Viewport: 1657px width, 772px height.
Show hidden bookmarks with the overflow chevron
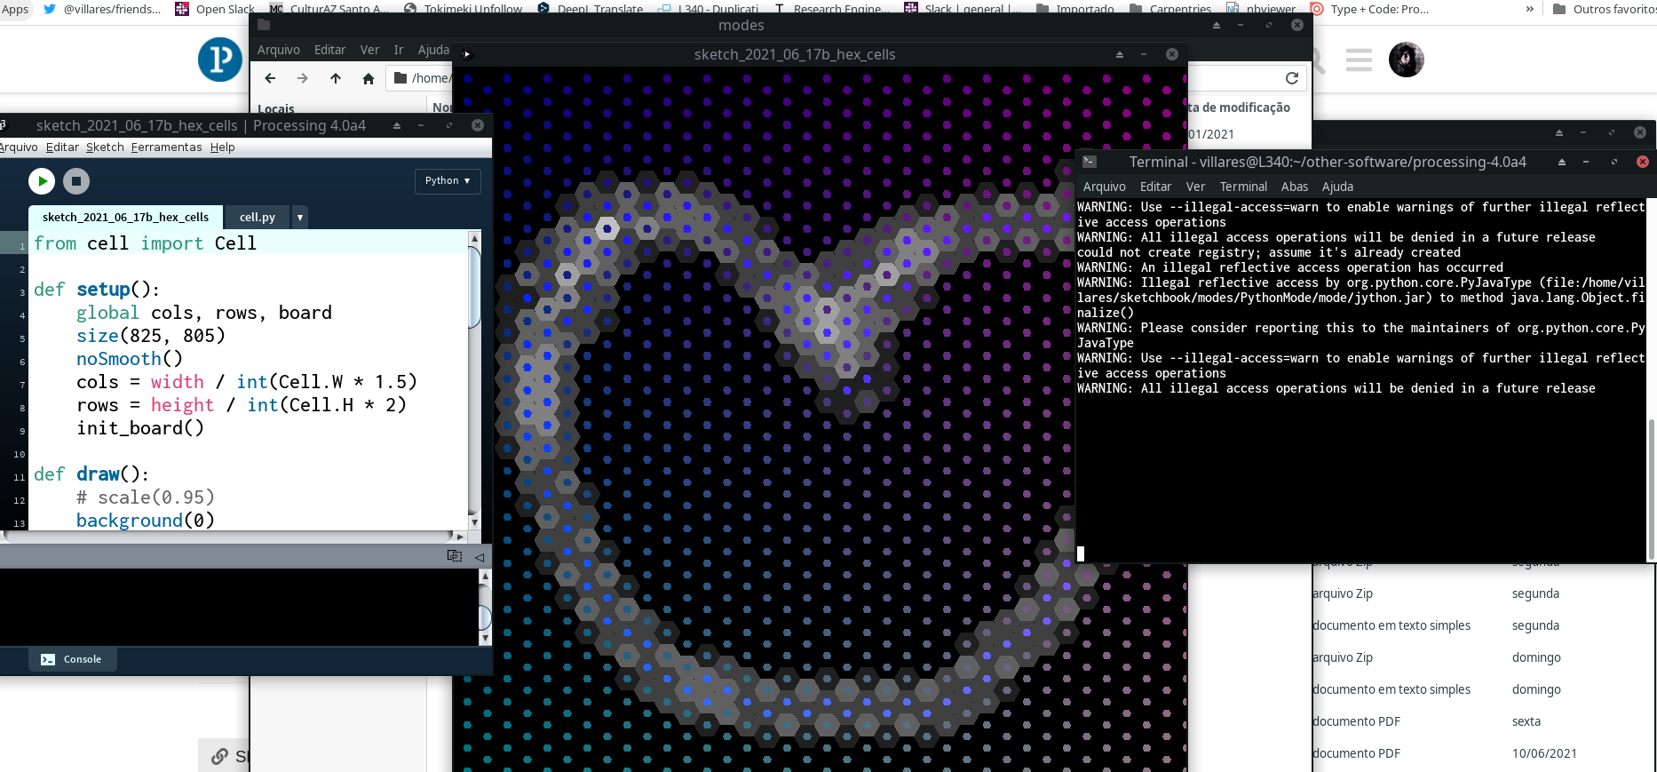pos(1529,9)
